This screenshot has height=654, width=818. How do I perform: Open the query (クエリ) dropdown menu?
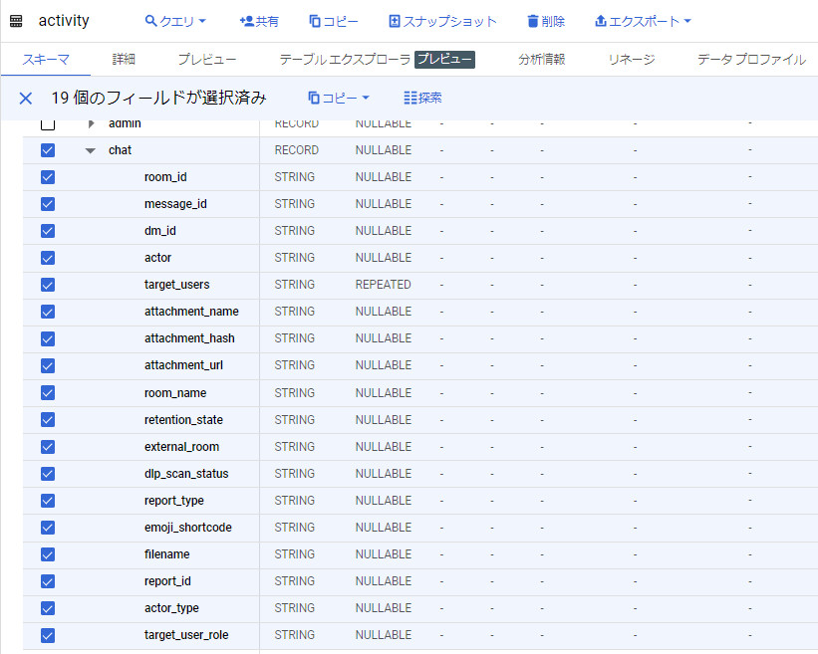pos(175,21)
